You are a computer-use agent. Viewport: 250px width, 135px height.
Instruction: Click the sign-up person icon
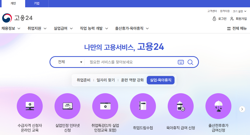[232, 19]
